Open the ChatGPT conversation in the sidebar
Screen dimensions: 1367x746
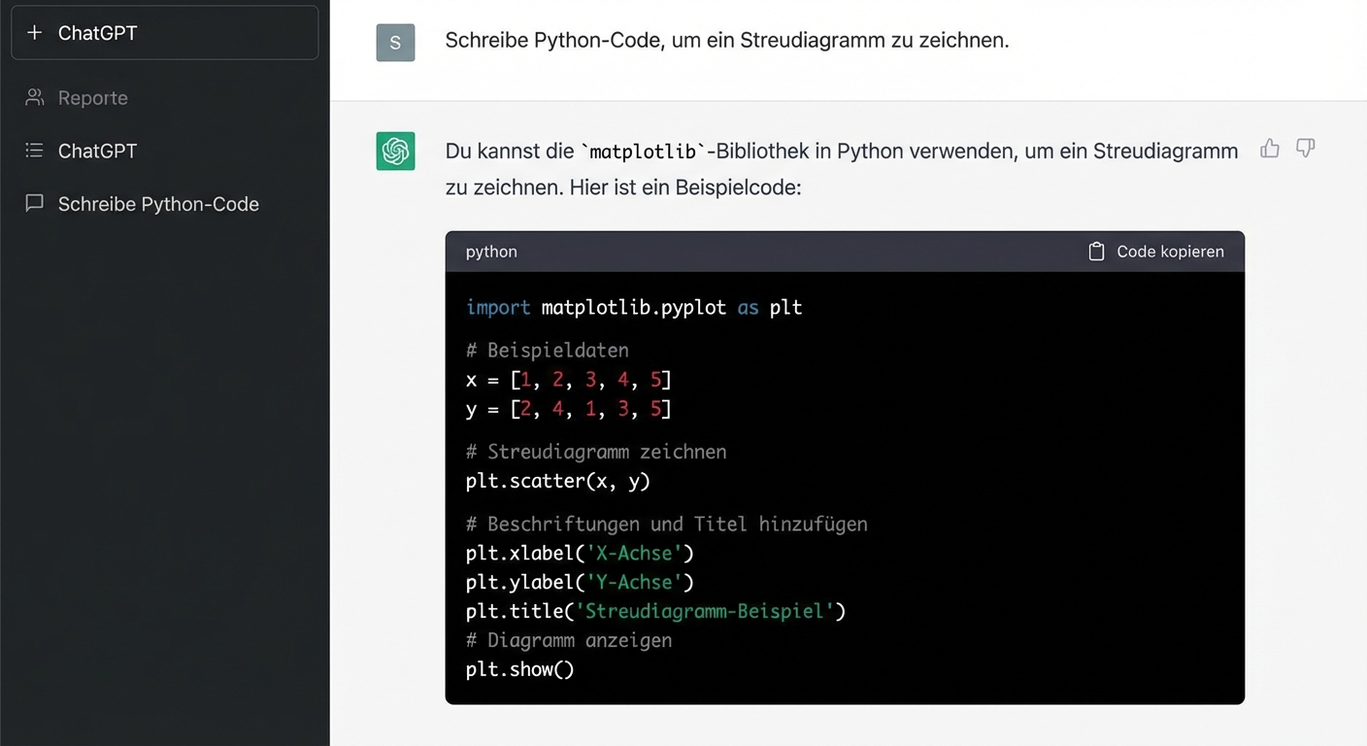pos(97,151)
